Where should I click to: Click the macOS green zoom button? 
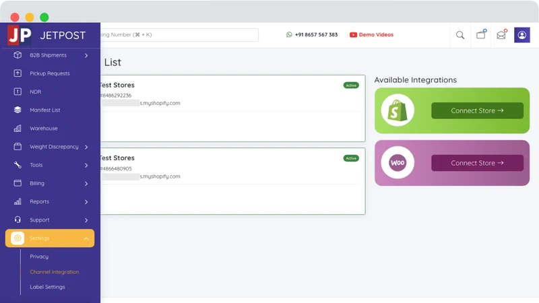(x=44, y=18)
